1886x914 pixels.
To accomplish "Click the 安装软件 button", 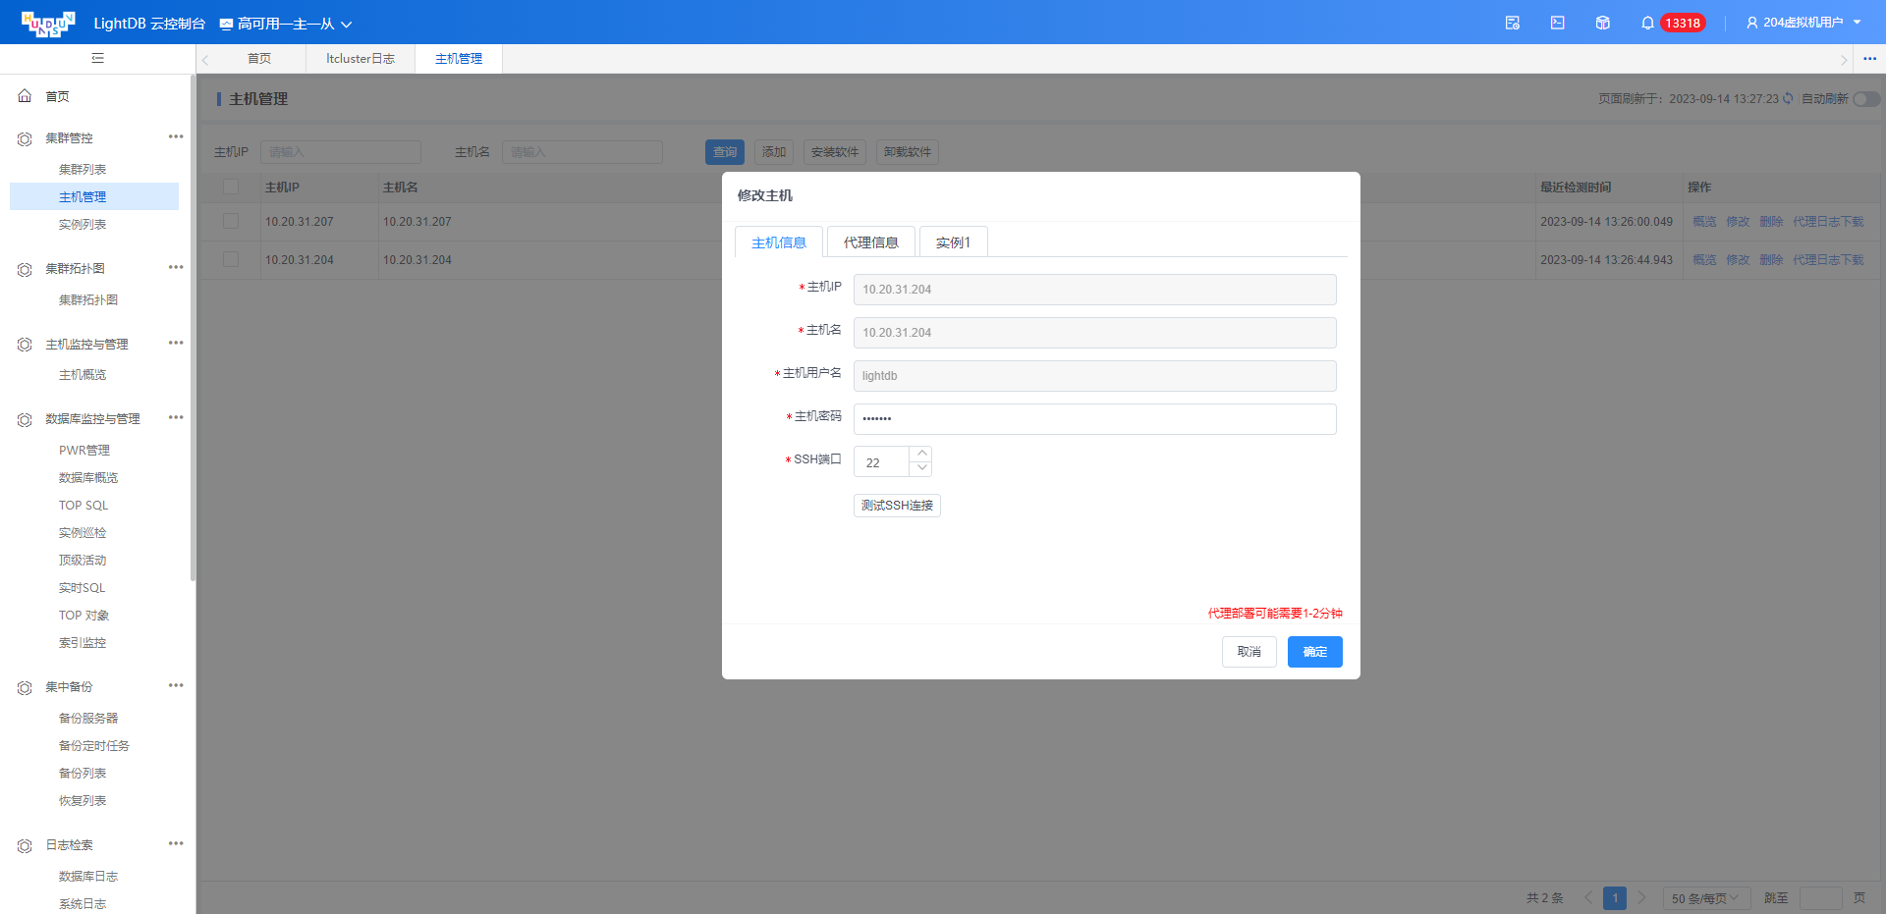I will 835,152.
